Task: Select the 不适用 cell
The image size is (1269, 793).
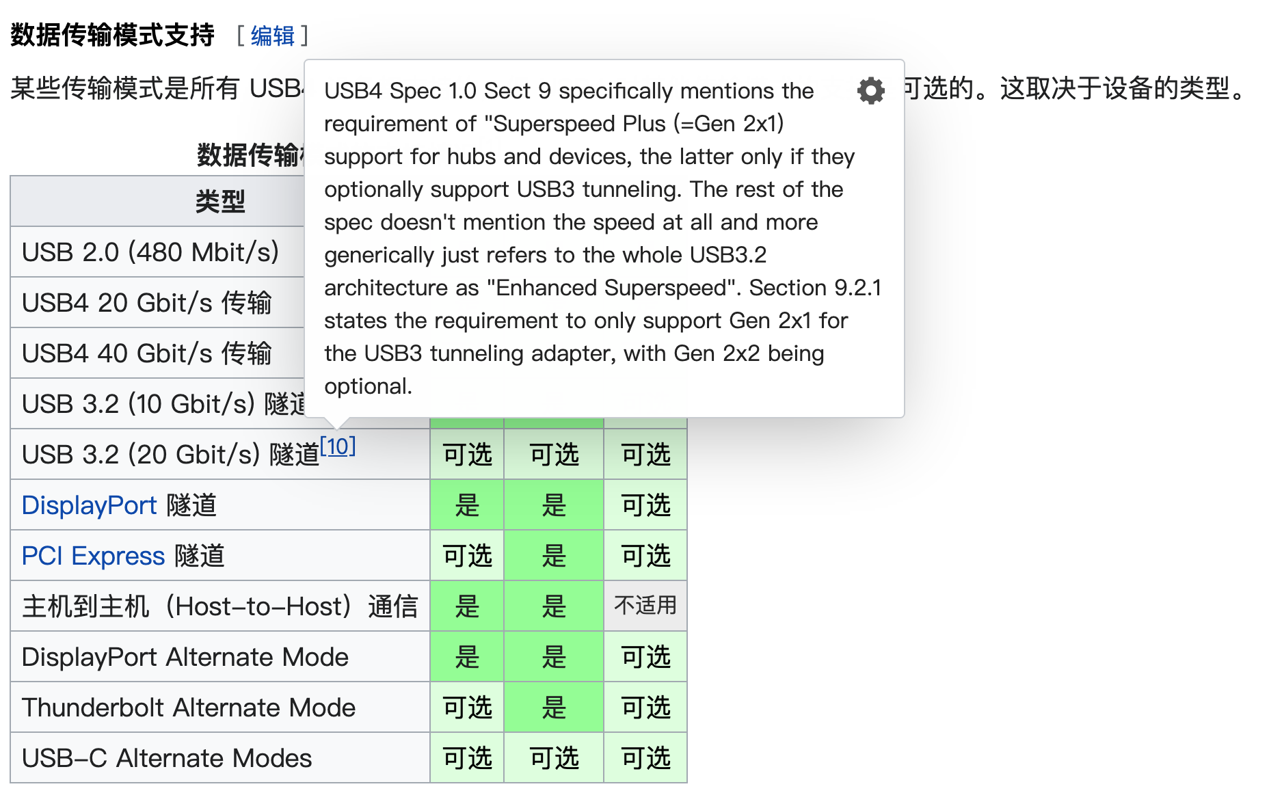Action: [x=645, y=606]
